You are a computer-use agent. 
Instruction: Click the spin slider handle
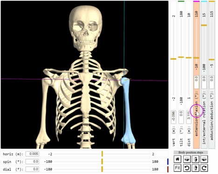pyautogui.click(x=102, y=161)
